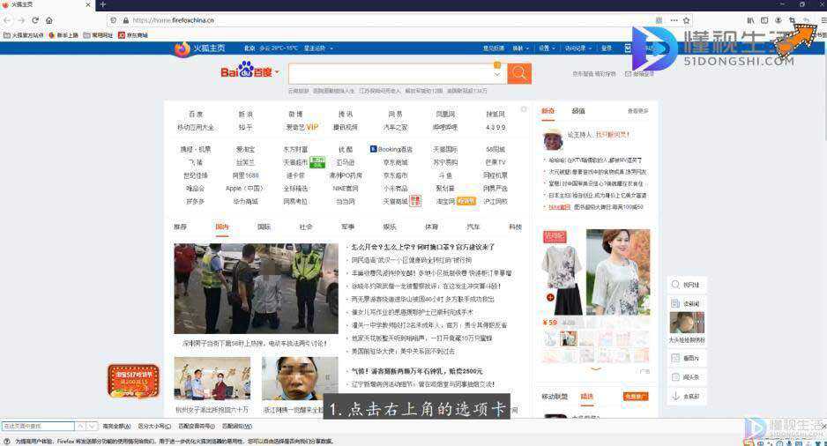Click the Firefox logo on blue header
827x446 pixels.
(182, 48)
